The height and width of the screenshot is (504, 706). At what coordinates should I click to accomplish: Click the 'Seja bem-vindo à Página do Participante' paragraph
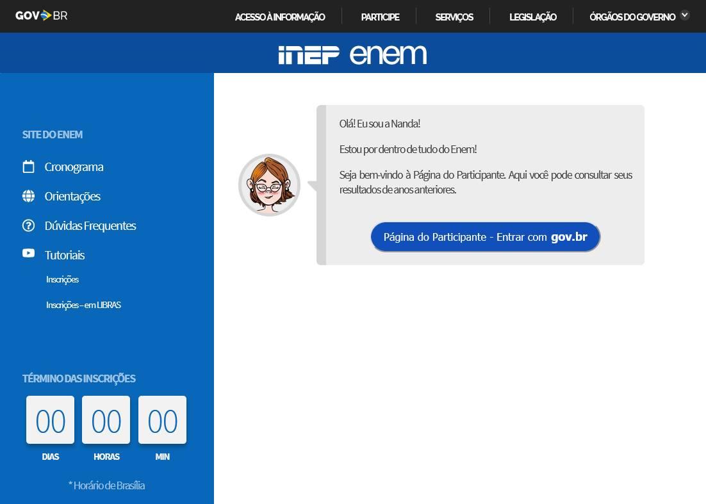click(486, 183)
